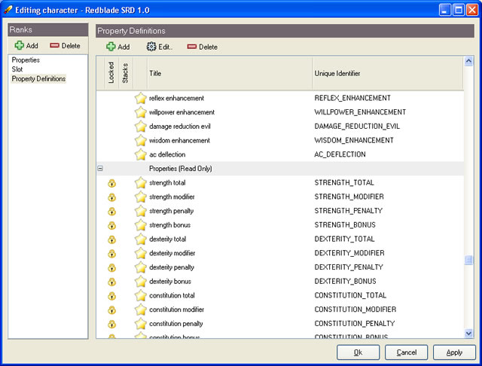Image resolution: width=482 pixels, height=366 pixels.
Task: Click lock icon on constitution total row
Action: coord(112,296)
